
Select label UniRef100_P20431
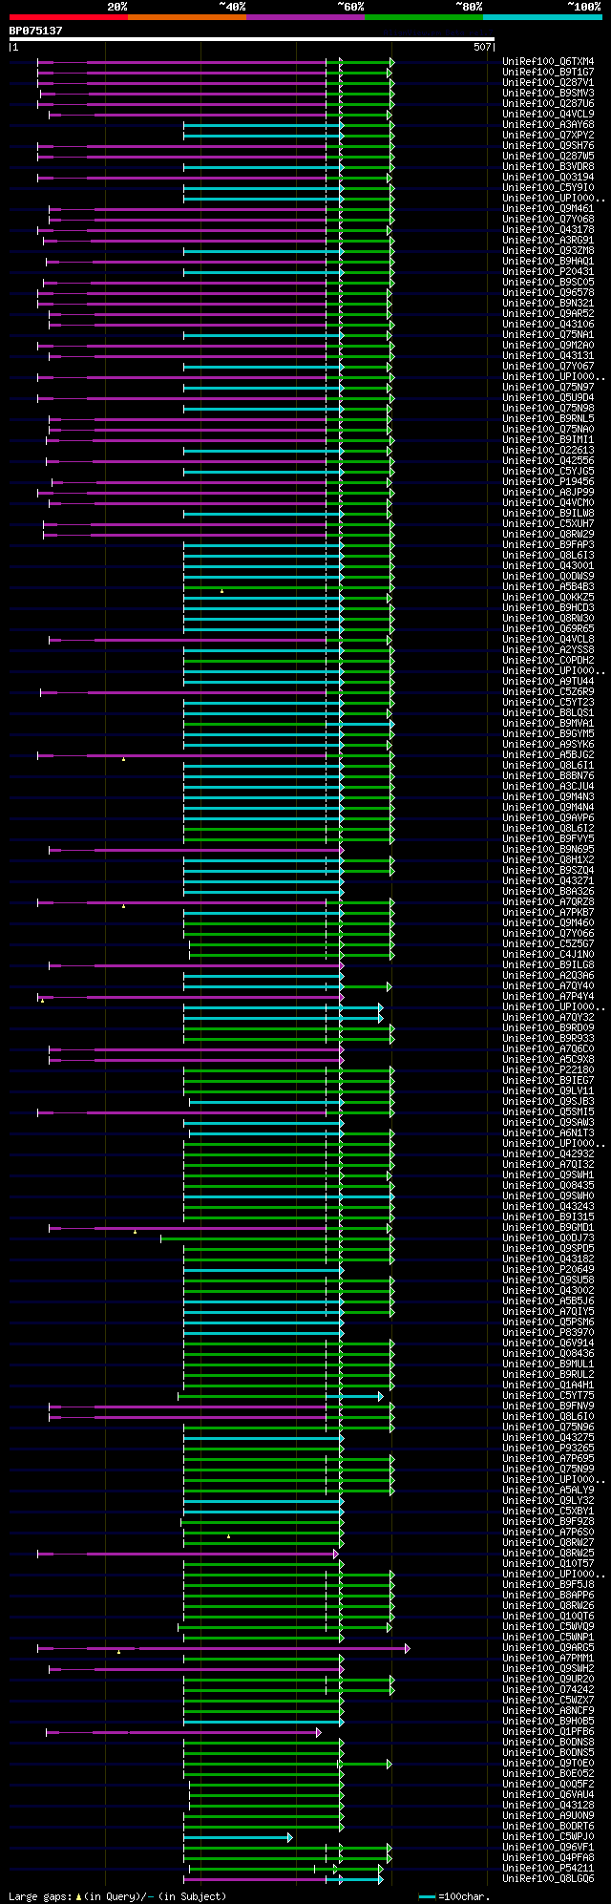pos(548,272)
